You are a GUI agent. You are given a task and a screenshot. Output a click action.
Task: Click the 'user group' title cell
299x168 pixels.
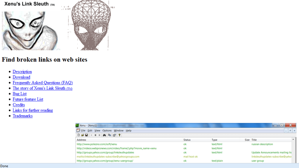click(258, 161)
